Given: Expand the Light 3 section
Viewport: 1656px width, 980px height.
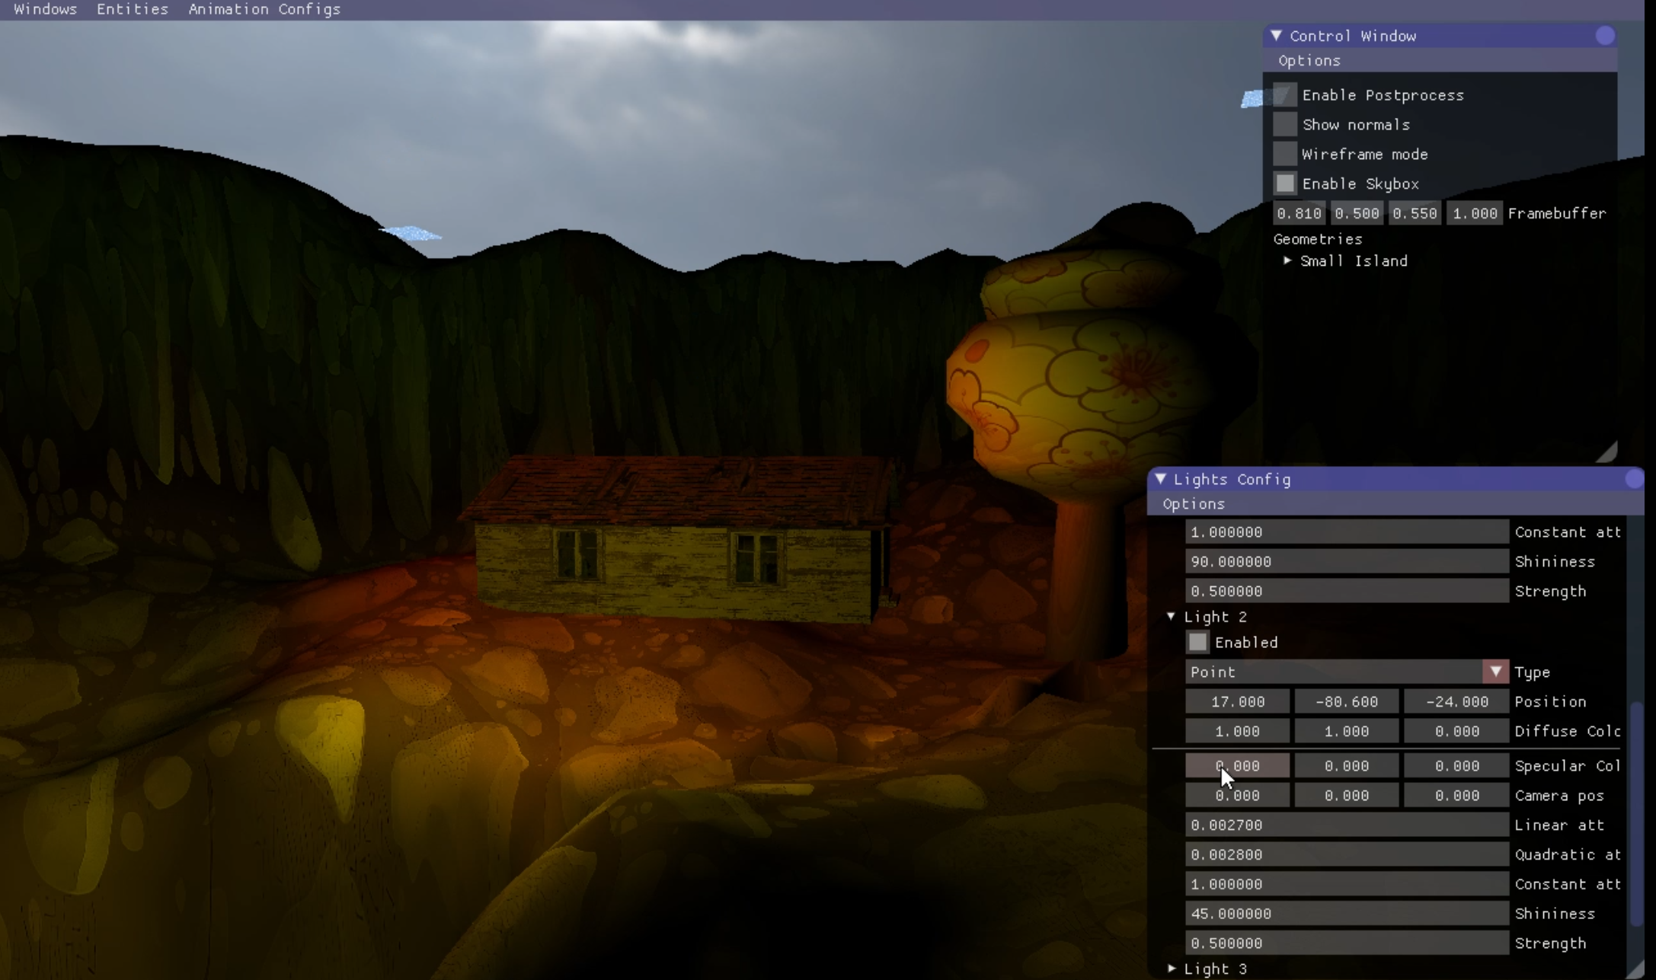Looking at the screenshot, I should tap(1172, 969).
